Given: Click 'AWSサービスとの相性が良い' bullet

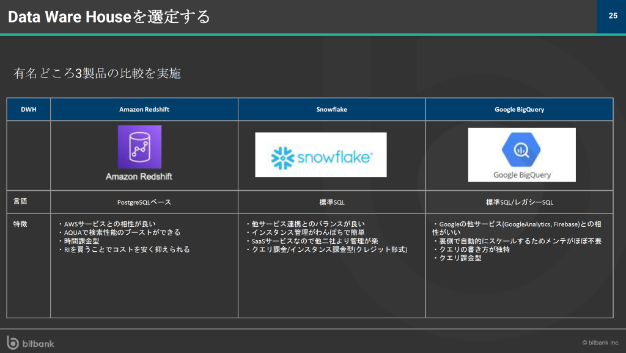Looking at the screenshot, I should [107, 224].
